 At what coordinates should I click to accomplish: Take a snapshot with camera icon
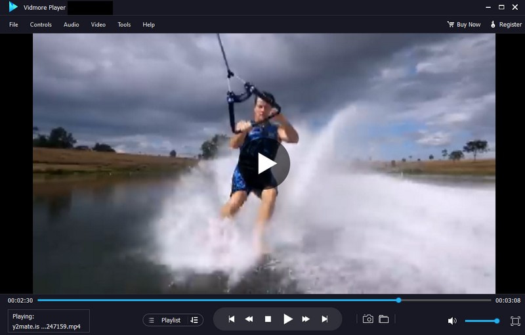368,319
